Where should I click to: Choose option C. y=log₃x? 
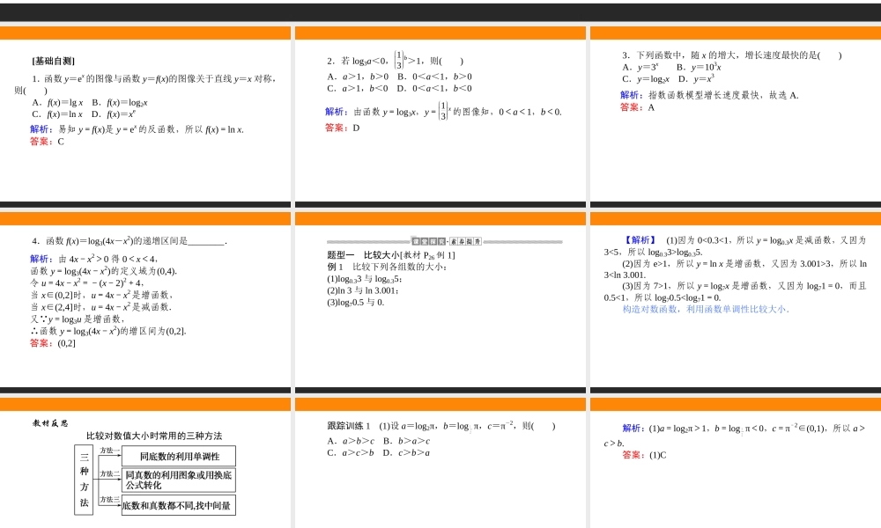click(646, 79)
